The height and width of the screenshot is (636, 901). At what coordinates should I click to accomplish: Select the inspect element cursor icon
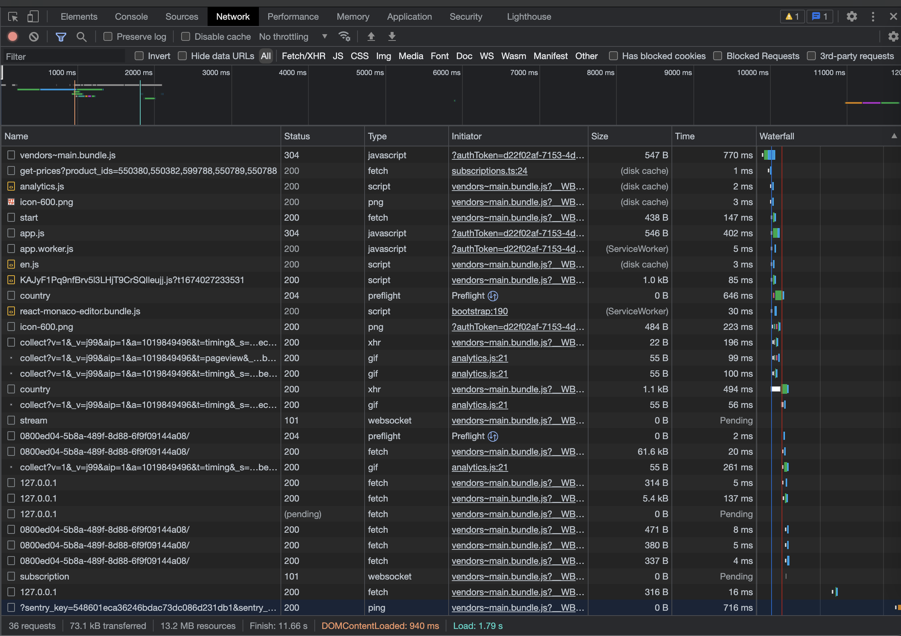point(13,17)
